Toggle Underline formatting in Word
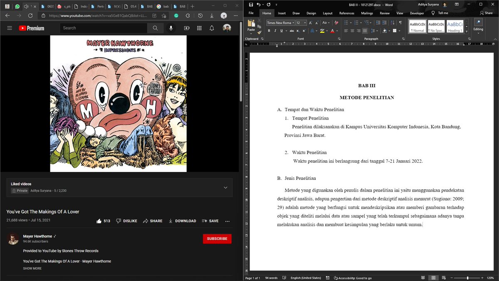 (282, 31)
